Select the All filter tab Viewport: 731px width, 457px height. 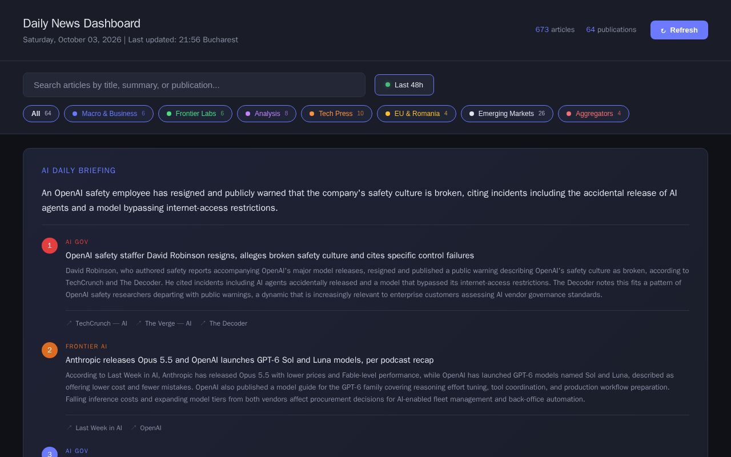pos(41,114)
